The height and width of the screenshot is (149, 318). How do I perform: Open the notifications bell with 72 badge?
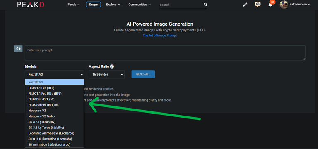pyautogui.click(x=270, y=4)
